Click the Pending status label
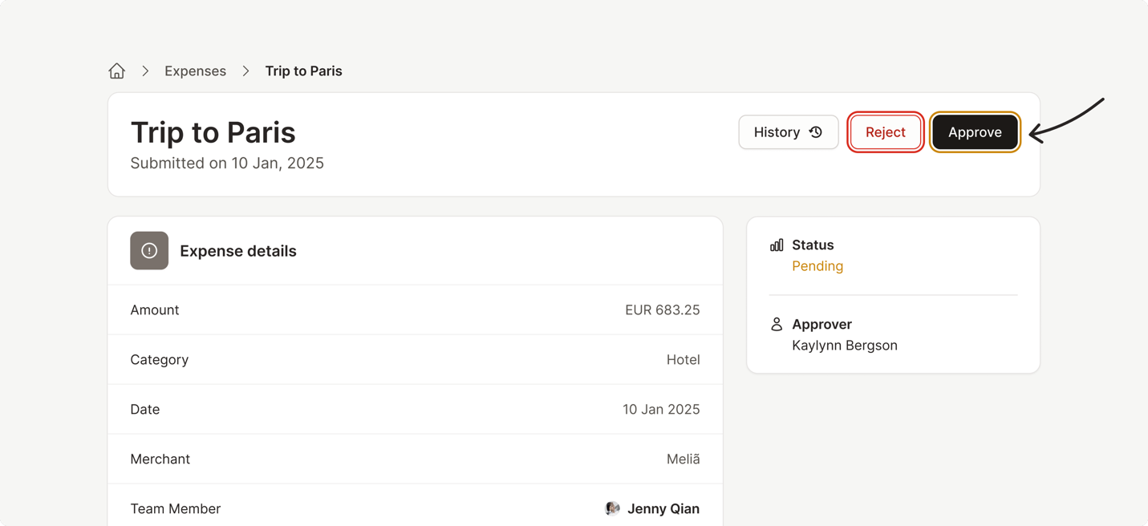The width and height of the screenshot is (1148, 526). [x=817, y=266]
